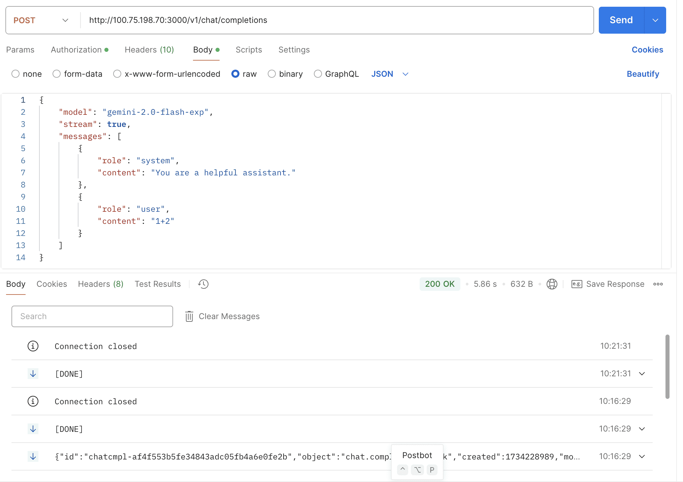Image resolution: width=683 pixels, height=482 pixels.
Task: Click the blue Send button
Action: [x=621, y=20]
